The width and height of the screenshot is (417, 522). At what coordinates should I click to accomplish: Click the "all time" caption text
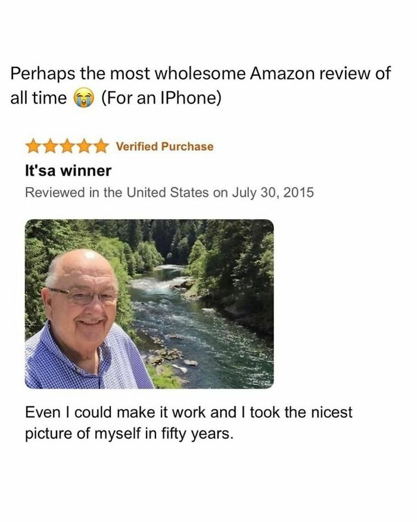click(x=39, y=98)
